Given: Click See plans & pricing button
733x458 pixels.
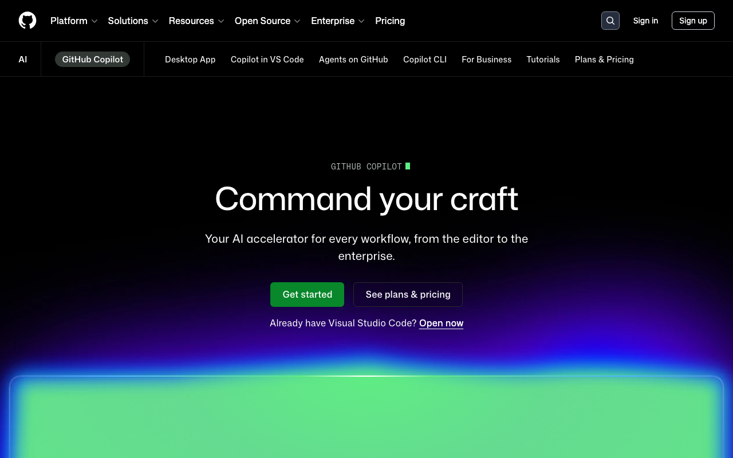Looking at the screenshot, I should pyautogui.click(x=408, y=294).
